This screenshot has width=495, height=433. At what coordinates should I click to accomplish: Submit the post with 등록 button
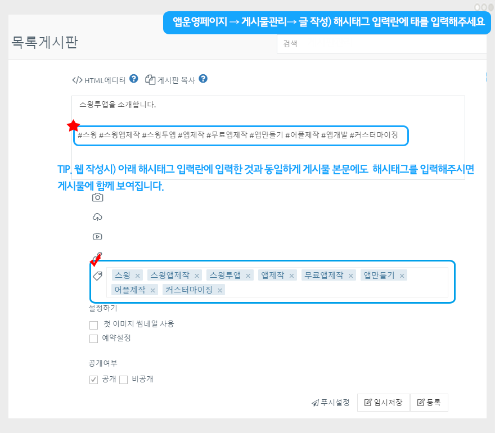coord(429,403)
